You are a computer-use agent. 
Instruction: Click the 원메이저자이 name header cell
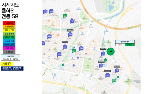click(125, 42)
